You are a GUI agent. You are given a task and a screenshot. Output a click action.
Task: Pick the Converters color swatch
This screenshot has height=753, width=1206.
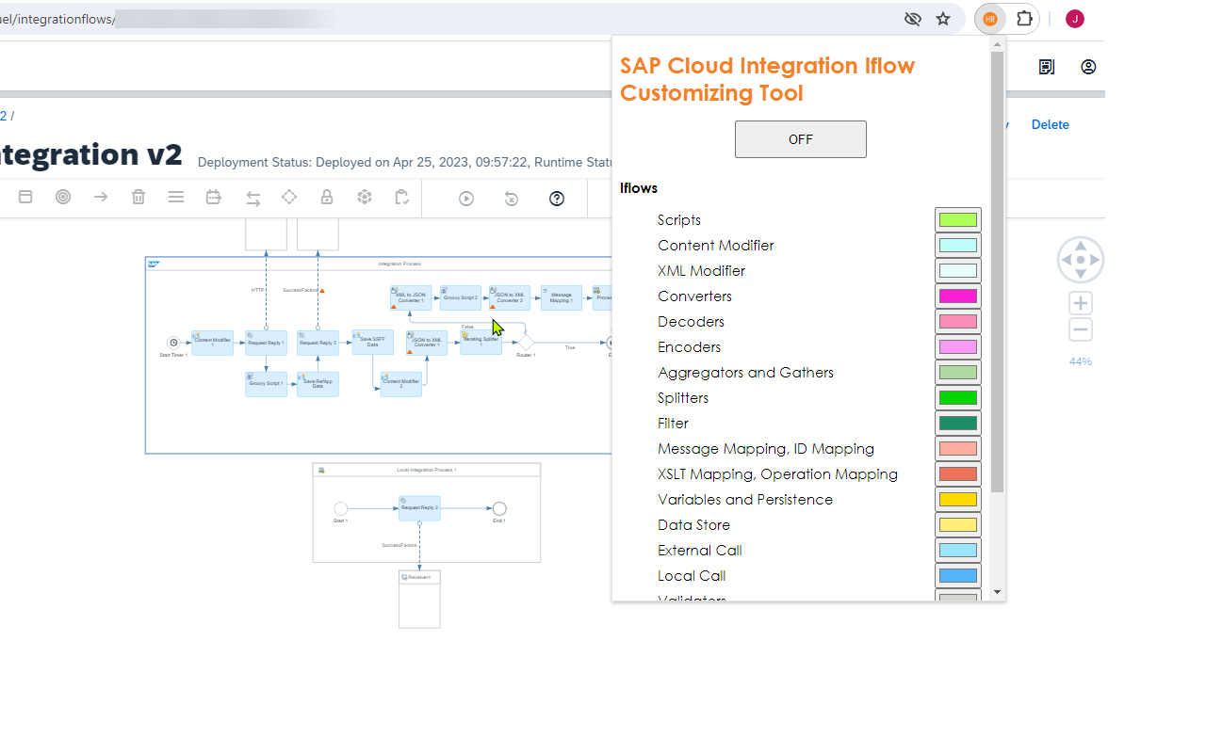click(x=958, y=296)
